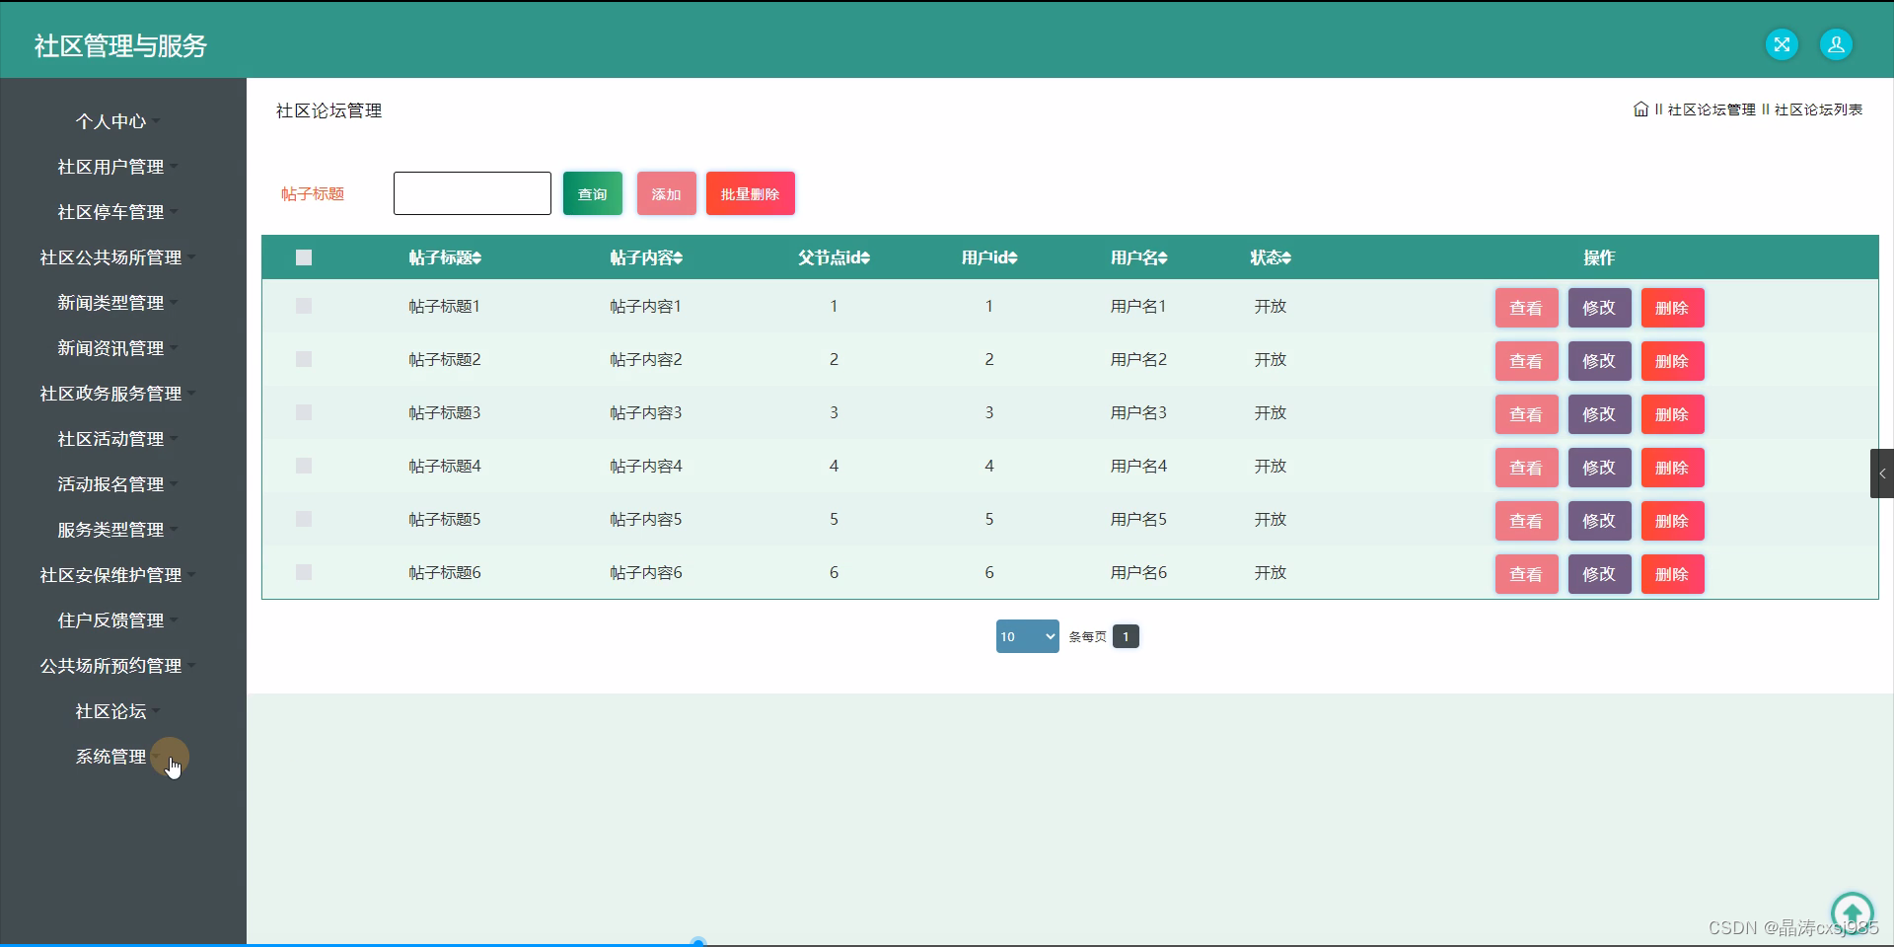The height and width of the screenshot is (947, 1894).
Task: Select 开放 status in 帖子标题2 row
Action: (1271, 360)
